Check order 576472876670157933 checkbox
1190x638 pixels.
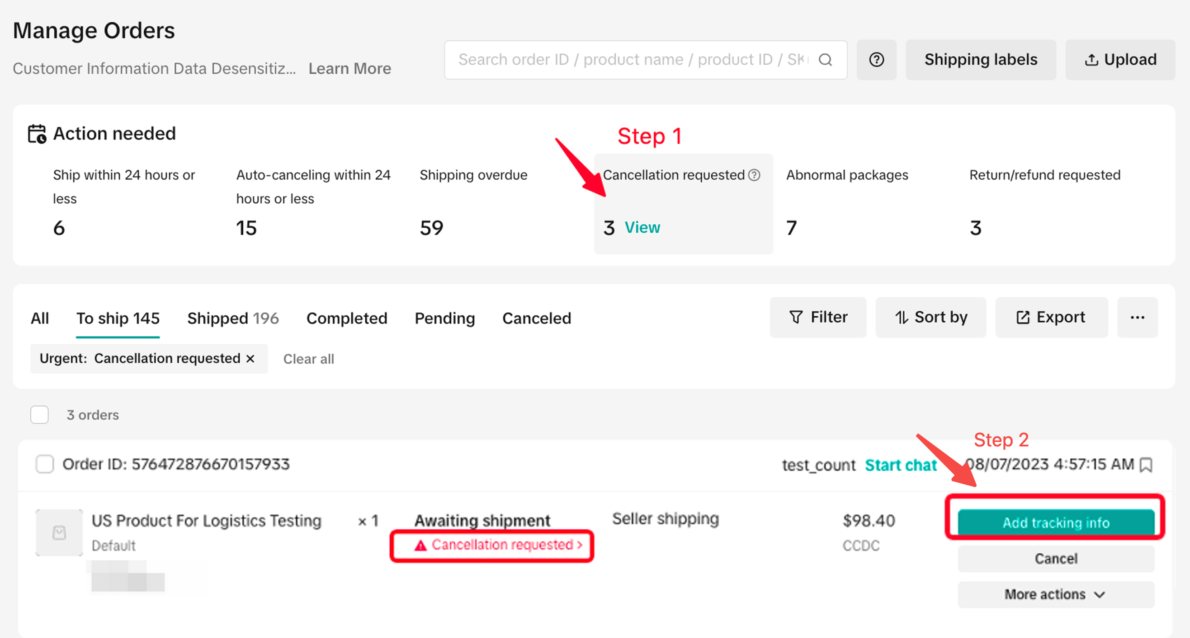click(x=45, y=464)
